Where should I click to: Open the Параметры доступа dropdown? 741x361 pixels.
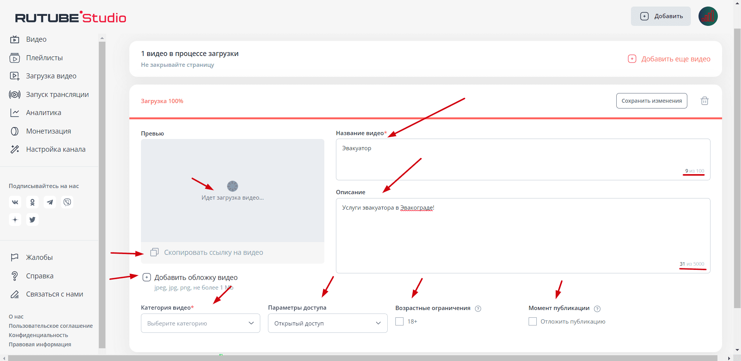(327, 323)
